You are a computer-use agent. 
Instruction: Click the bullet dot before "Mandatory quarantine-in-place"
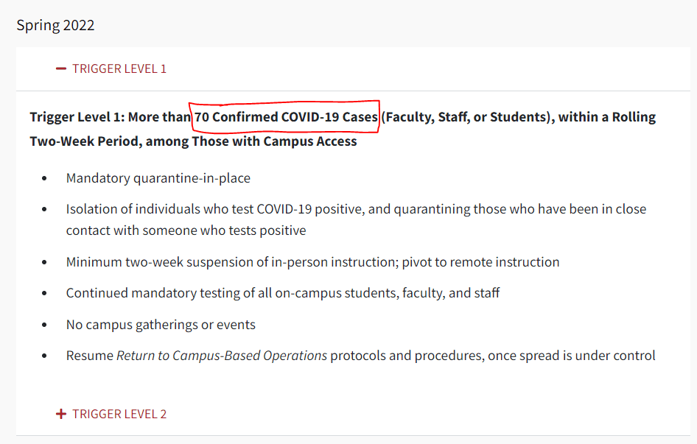click(x=45, y=179)
